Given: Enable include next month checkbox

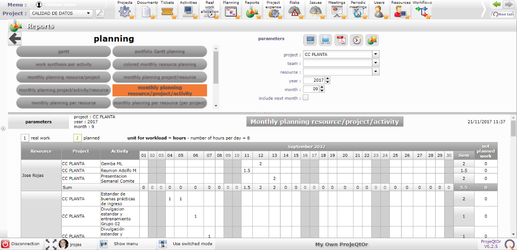Looking at the screenshot, I should [305, 98].
